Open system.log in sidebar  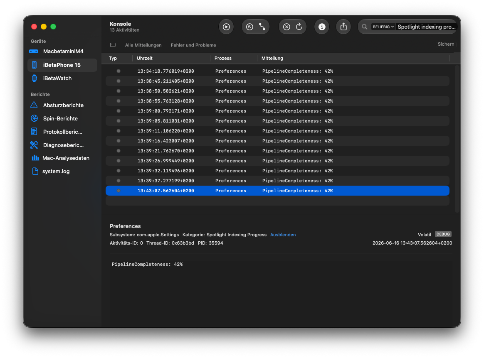pyautogui.click(x=62, y=171)
